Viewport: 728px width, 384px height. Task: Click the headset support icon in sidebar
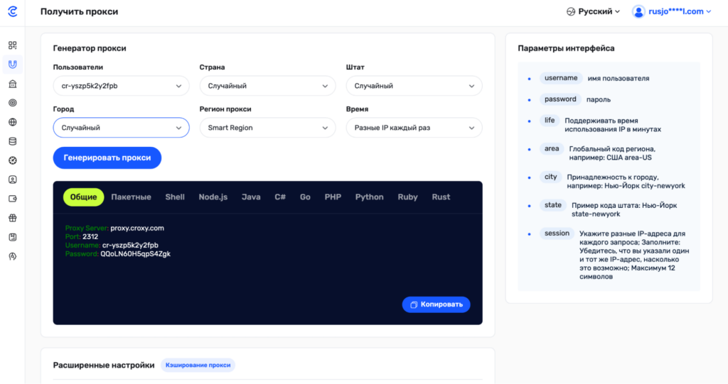coord(13,256)
